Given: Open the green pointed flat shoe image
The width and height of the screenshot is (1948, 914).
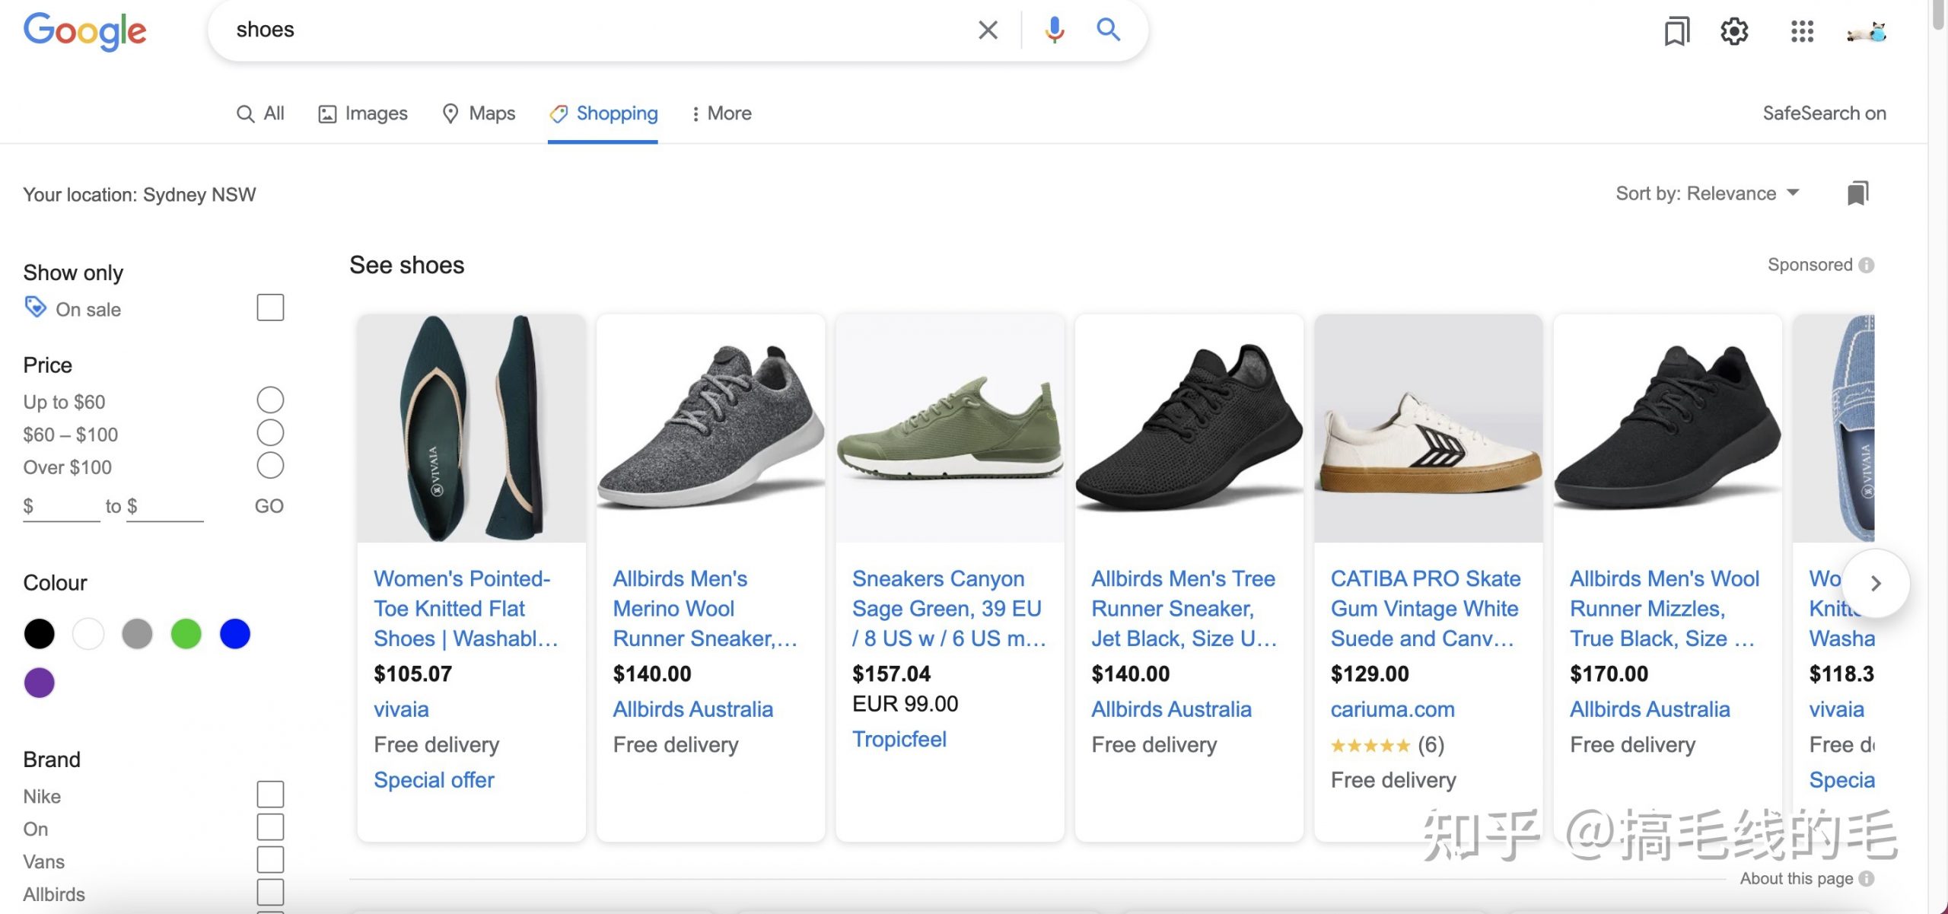Looking at the screenshot, I should (x=472, y=428).
